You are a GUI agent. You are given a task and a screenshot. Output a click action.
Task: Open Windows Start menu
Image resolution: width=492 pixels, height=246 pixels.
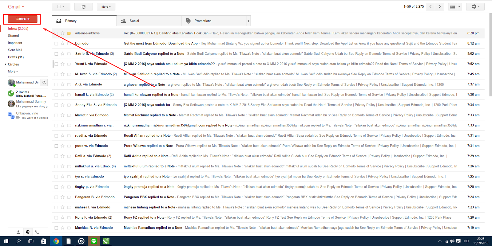[x=6, y=241]
